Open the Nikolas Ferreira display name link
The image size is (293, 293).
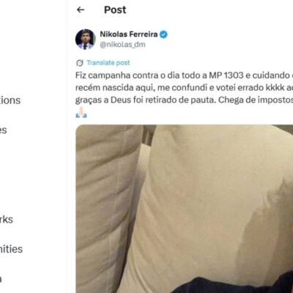pos(129,34)
